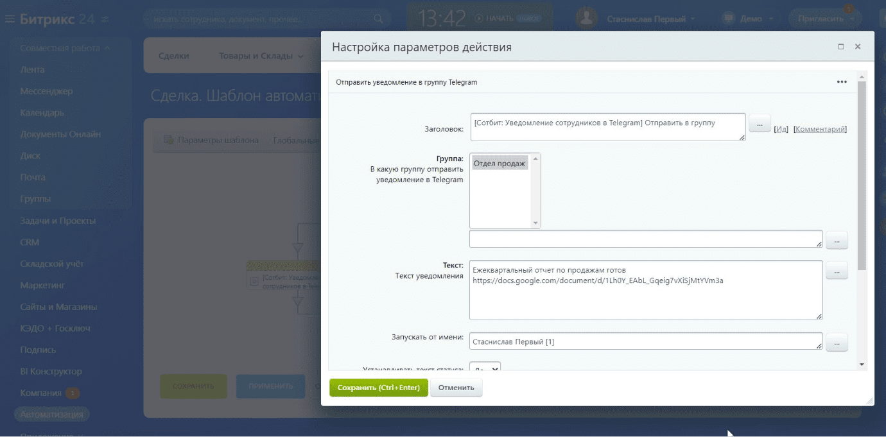Open Подпись in the sidebar
Screen dimensions: 886x437
click(x=38, y=350)
